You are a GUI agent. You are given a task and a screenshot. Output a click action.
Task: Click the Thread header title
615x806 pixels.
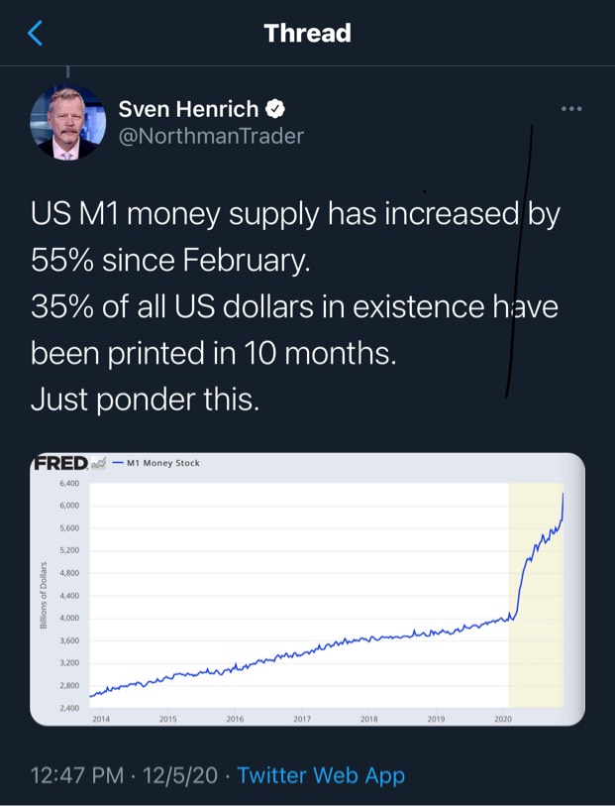coord(307,33)
